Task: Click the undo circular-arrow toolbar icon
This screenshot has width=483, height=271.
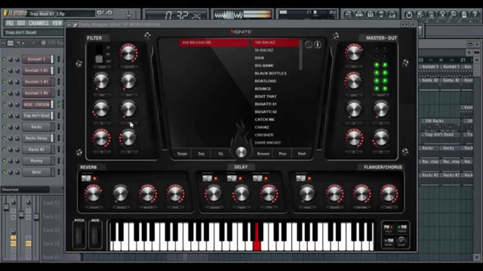Action: click(x=409, y=15)
